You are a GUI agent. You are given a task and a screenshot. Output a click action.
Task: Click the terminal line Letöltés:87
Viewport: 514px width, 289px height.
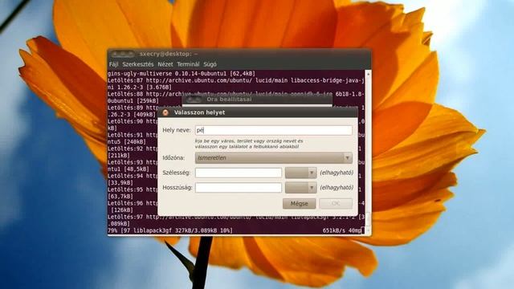pyautogui.click(x=236, y=80)
